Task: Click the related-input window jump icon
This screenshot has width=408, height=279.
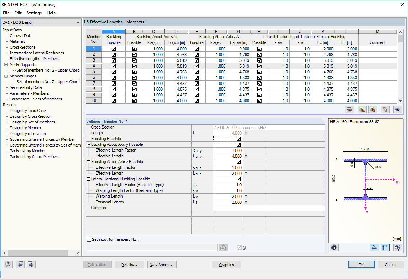Action: tap(349, 110)
